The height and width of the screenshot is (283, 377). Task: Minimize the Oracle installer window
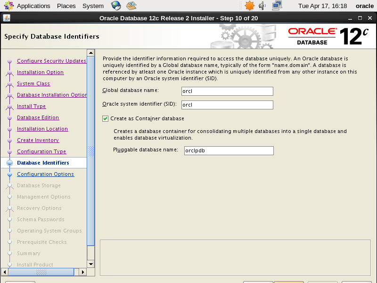[x=350, y=18]
